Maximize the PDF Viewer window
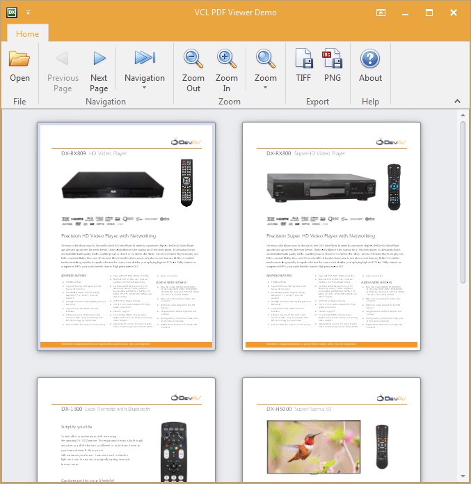 [x=429, y=13]
